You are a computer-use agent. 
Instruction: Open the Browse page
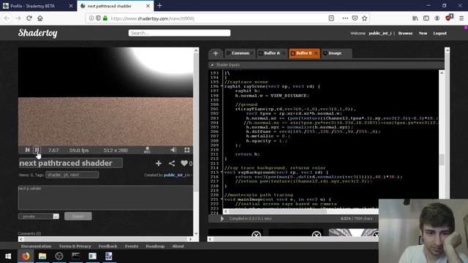(x=405, y=33)
